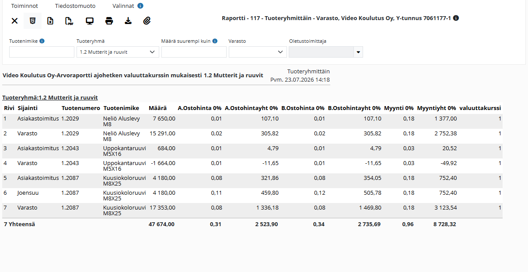Click info icon beside Tuotenimike label

[42, 41]
